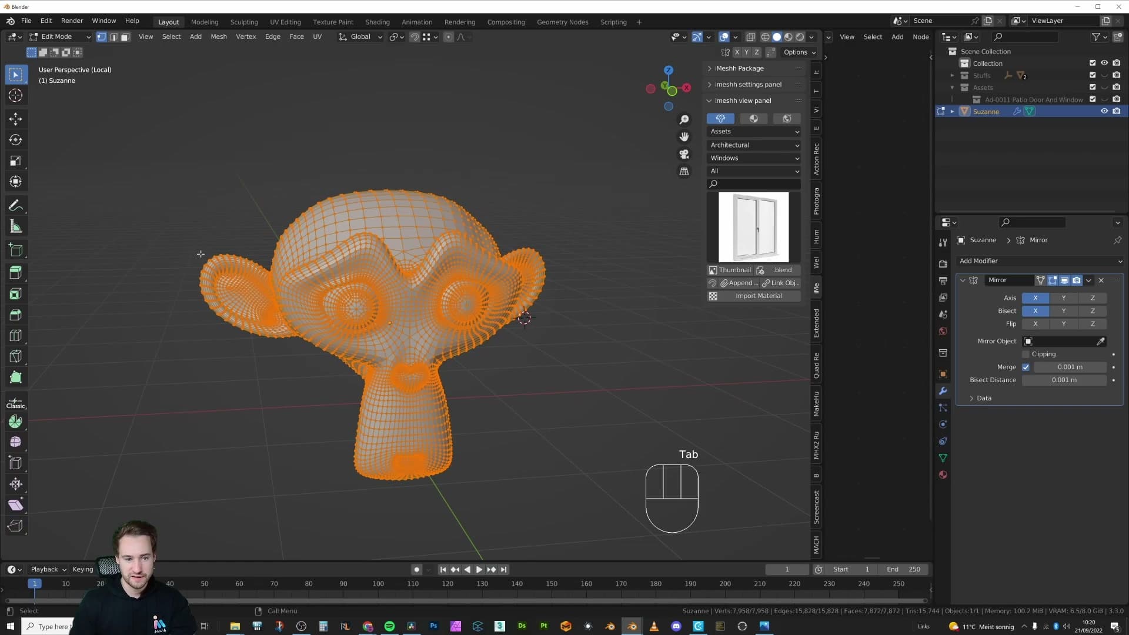The width and height of the screenshot is (1129, 635).
Task: Select the Add Cube tool
Action: 16,250
